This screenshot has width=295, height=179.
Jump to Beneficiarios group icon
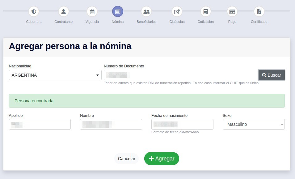146,12
